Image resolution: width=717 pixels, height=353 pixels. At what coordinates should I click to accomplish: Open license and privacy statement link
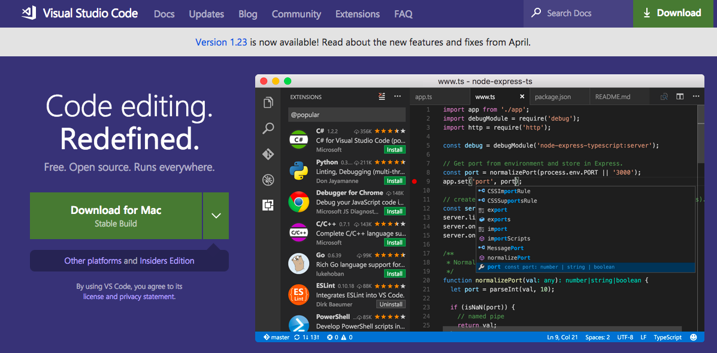(129, 296)
